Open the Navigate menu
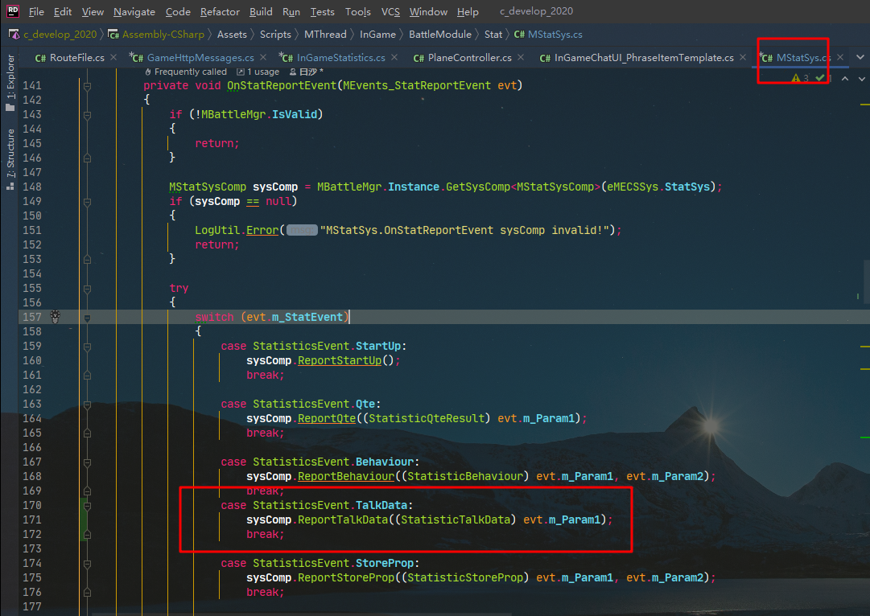Viewport: 870px width, 616px height. point(134,11)
